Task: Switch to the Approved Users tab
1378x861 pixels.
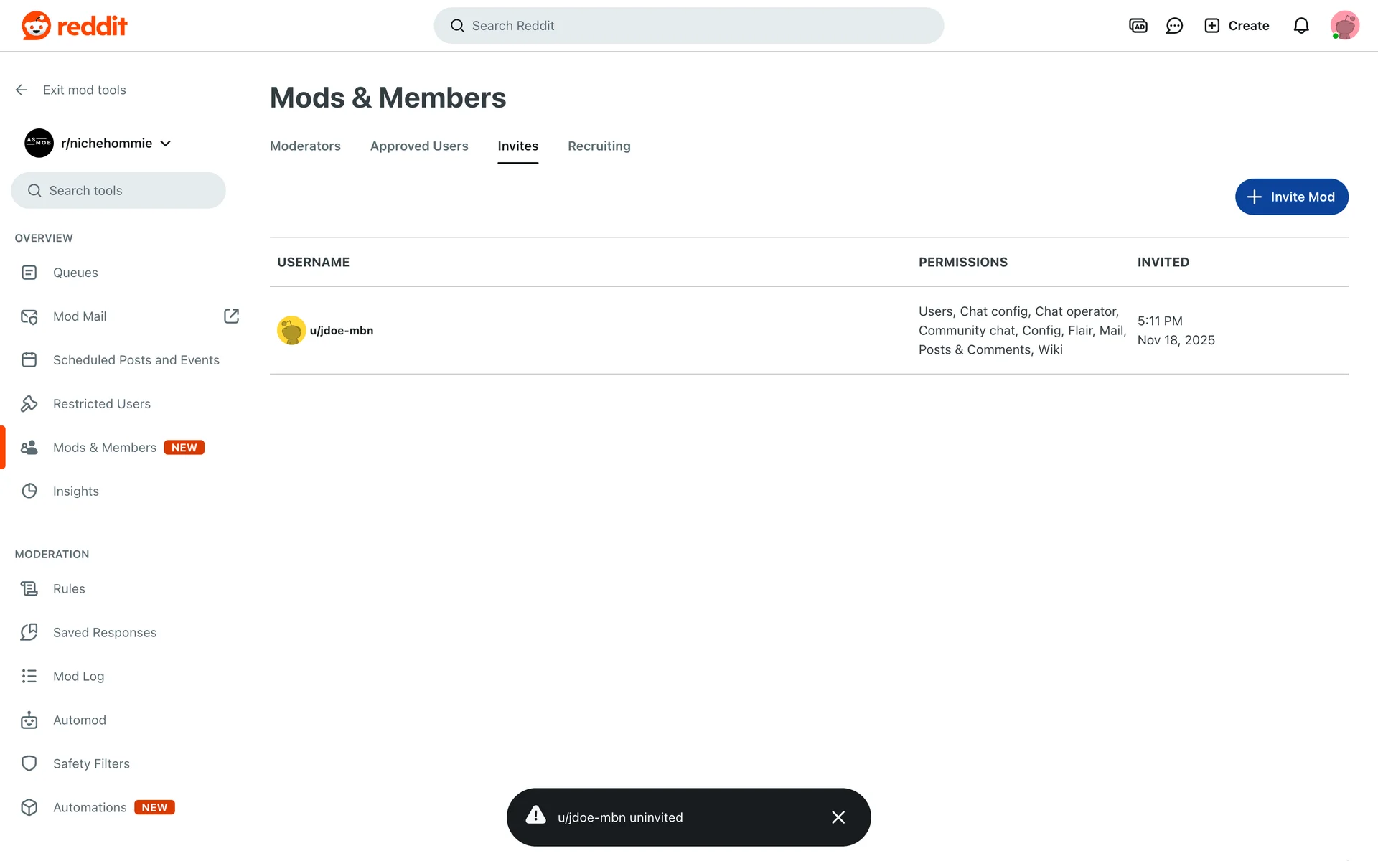Action: 419,146
